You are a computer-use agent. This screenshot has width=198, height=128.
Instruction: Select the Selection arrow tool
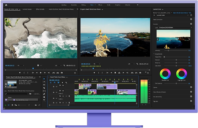44,79
